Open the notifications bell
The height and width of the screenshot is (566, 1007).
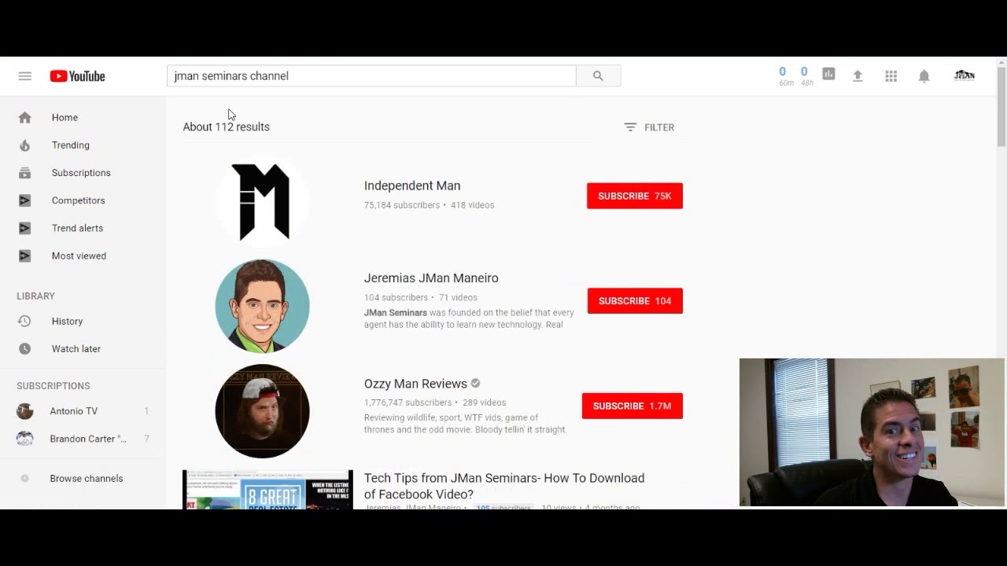tap(924, 76)
